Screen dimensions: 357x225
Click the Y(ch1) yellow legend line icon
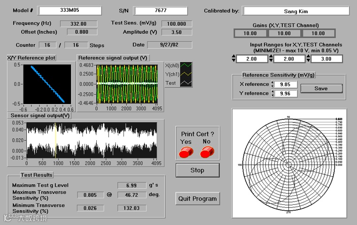point(186,74)
